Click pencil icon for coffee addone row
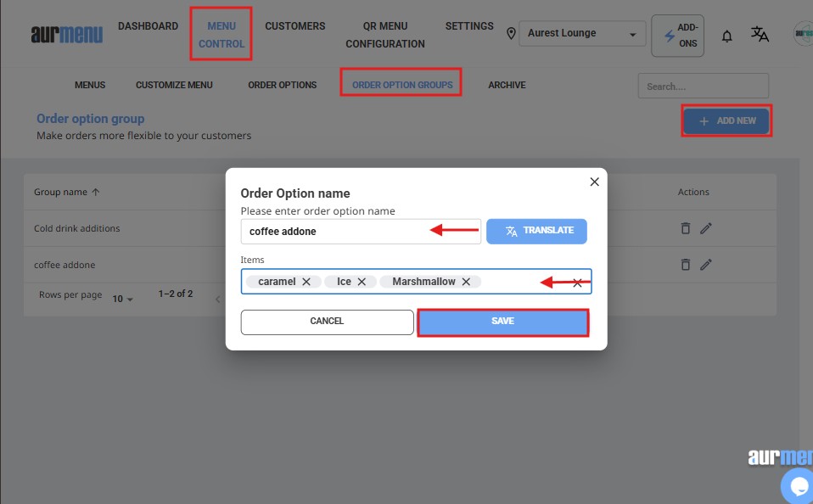 [x=706, y=265]
